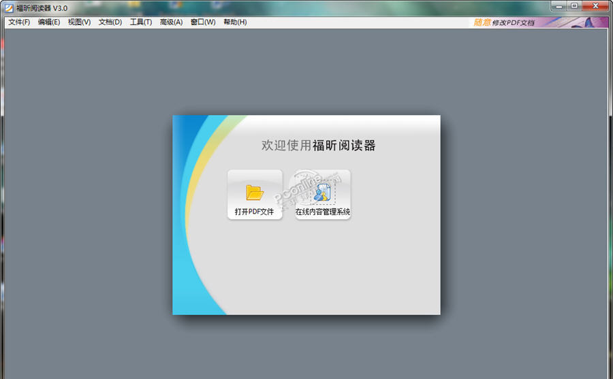The image size is (613, 379).
Task: Click the 打开PDF文件 button
Action: pos(255,195)
